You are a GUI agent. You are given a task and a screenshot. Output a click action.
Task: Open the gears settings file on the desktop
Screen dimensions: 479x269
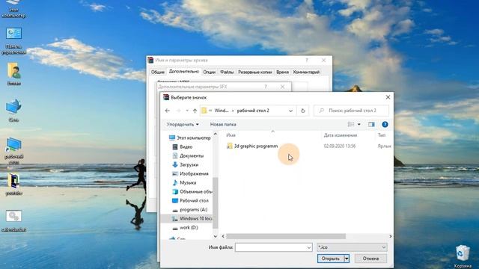tap(13, 221)
